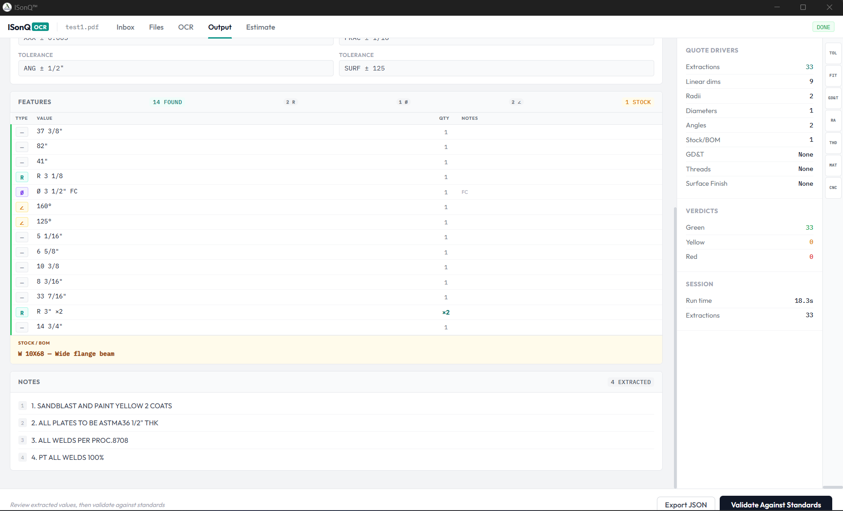Open the RA sidebar shortcut
Image resolution: width=843 pixels, height=511 pixels.
click(x=833, y=120)
